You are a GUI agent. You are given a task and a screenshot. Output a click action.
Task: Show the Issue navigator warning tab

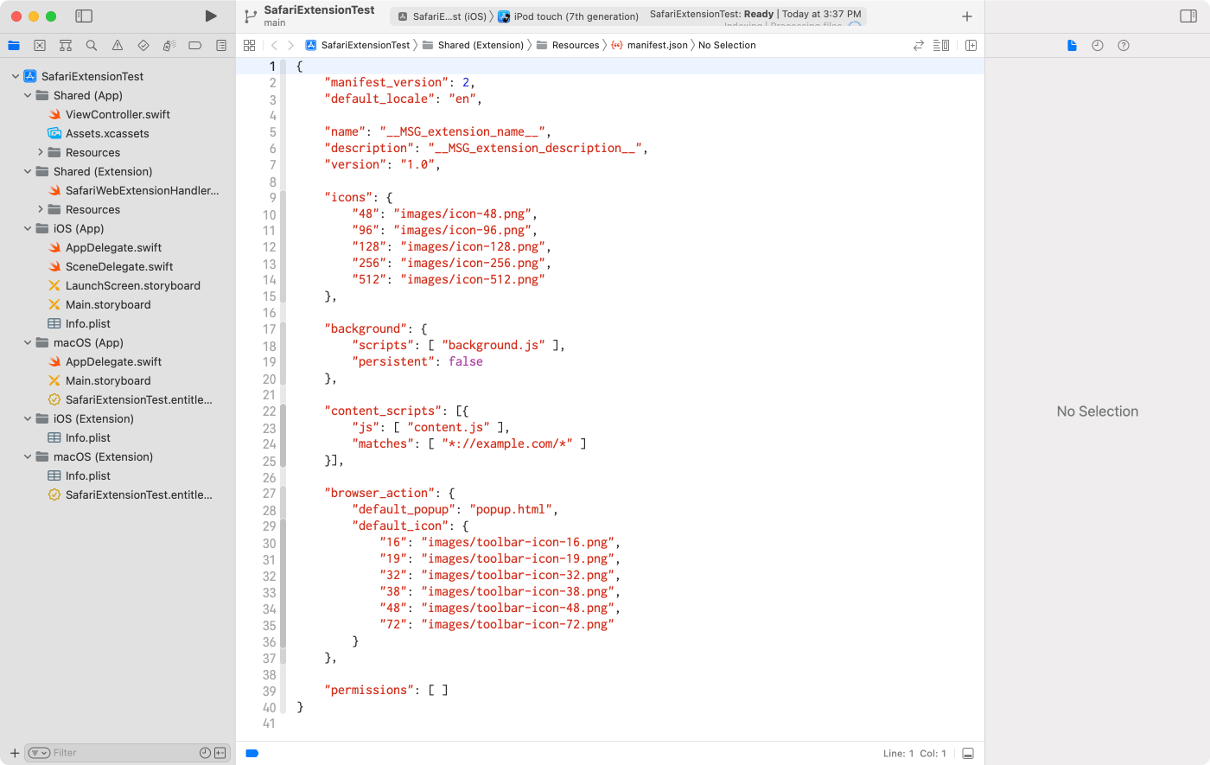pyautogui.click(x=118, y=45)
